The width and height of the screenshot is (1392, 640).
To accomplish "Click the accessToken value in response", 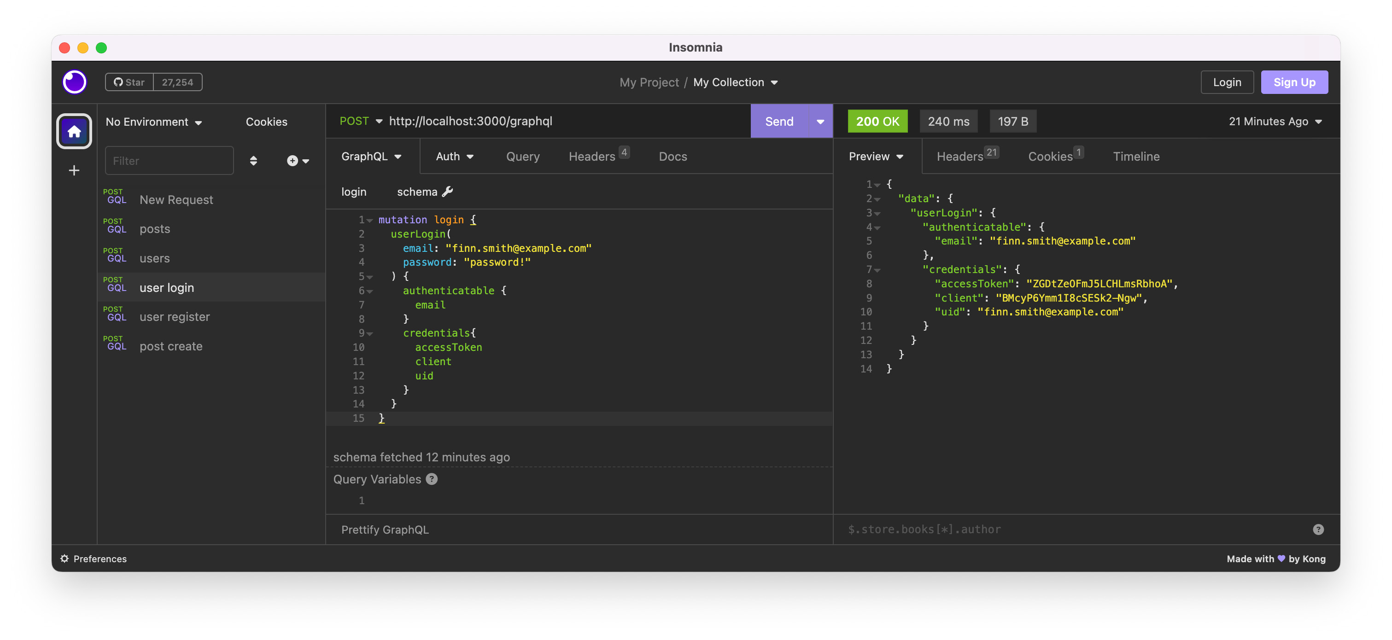I will pyautogui.click(x=1099, y=284).
